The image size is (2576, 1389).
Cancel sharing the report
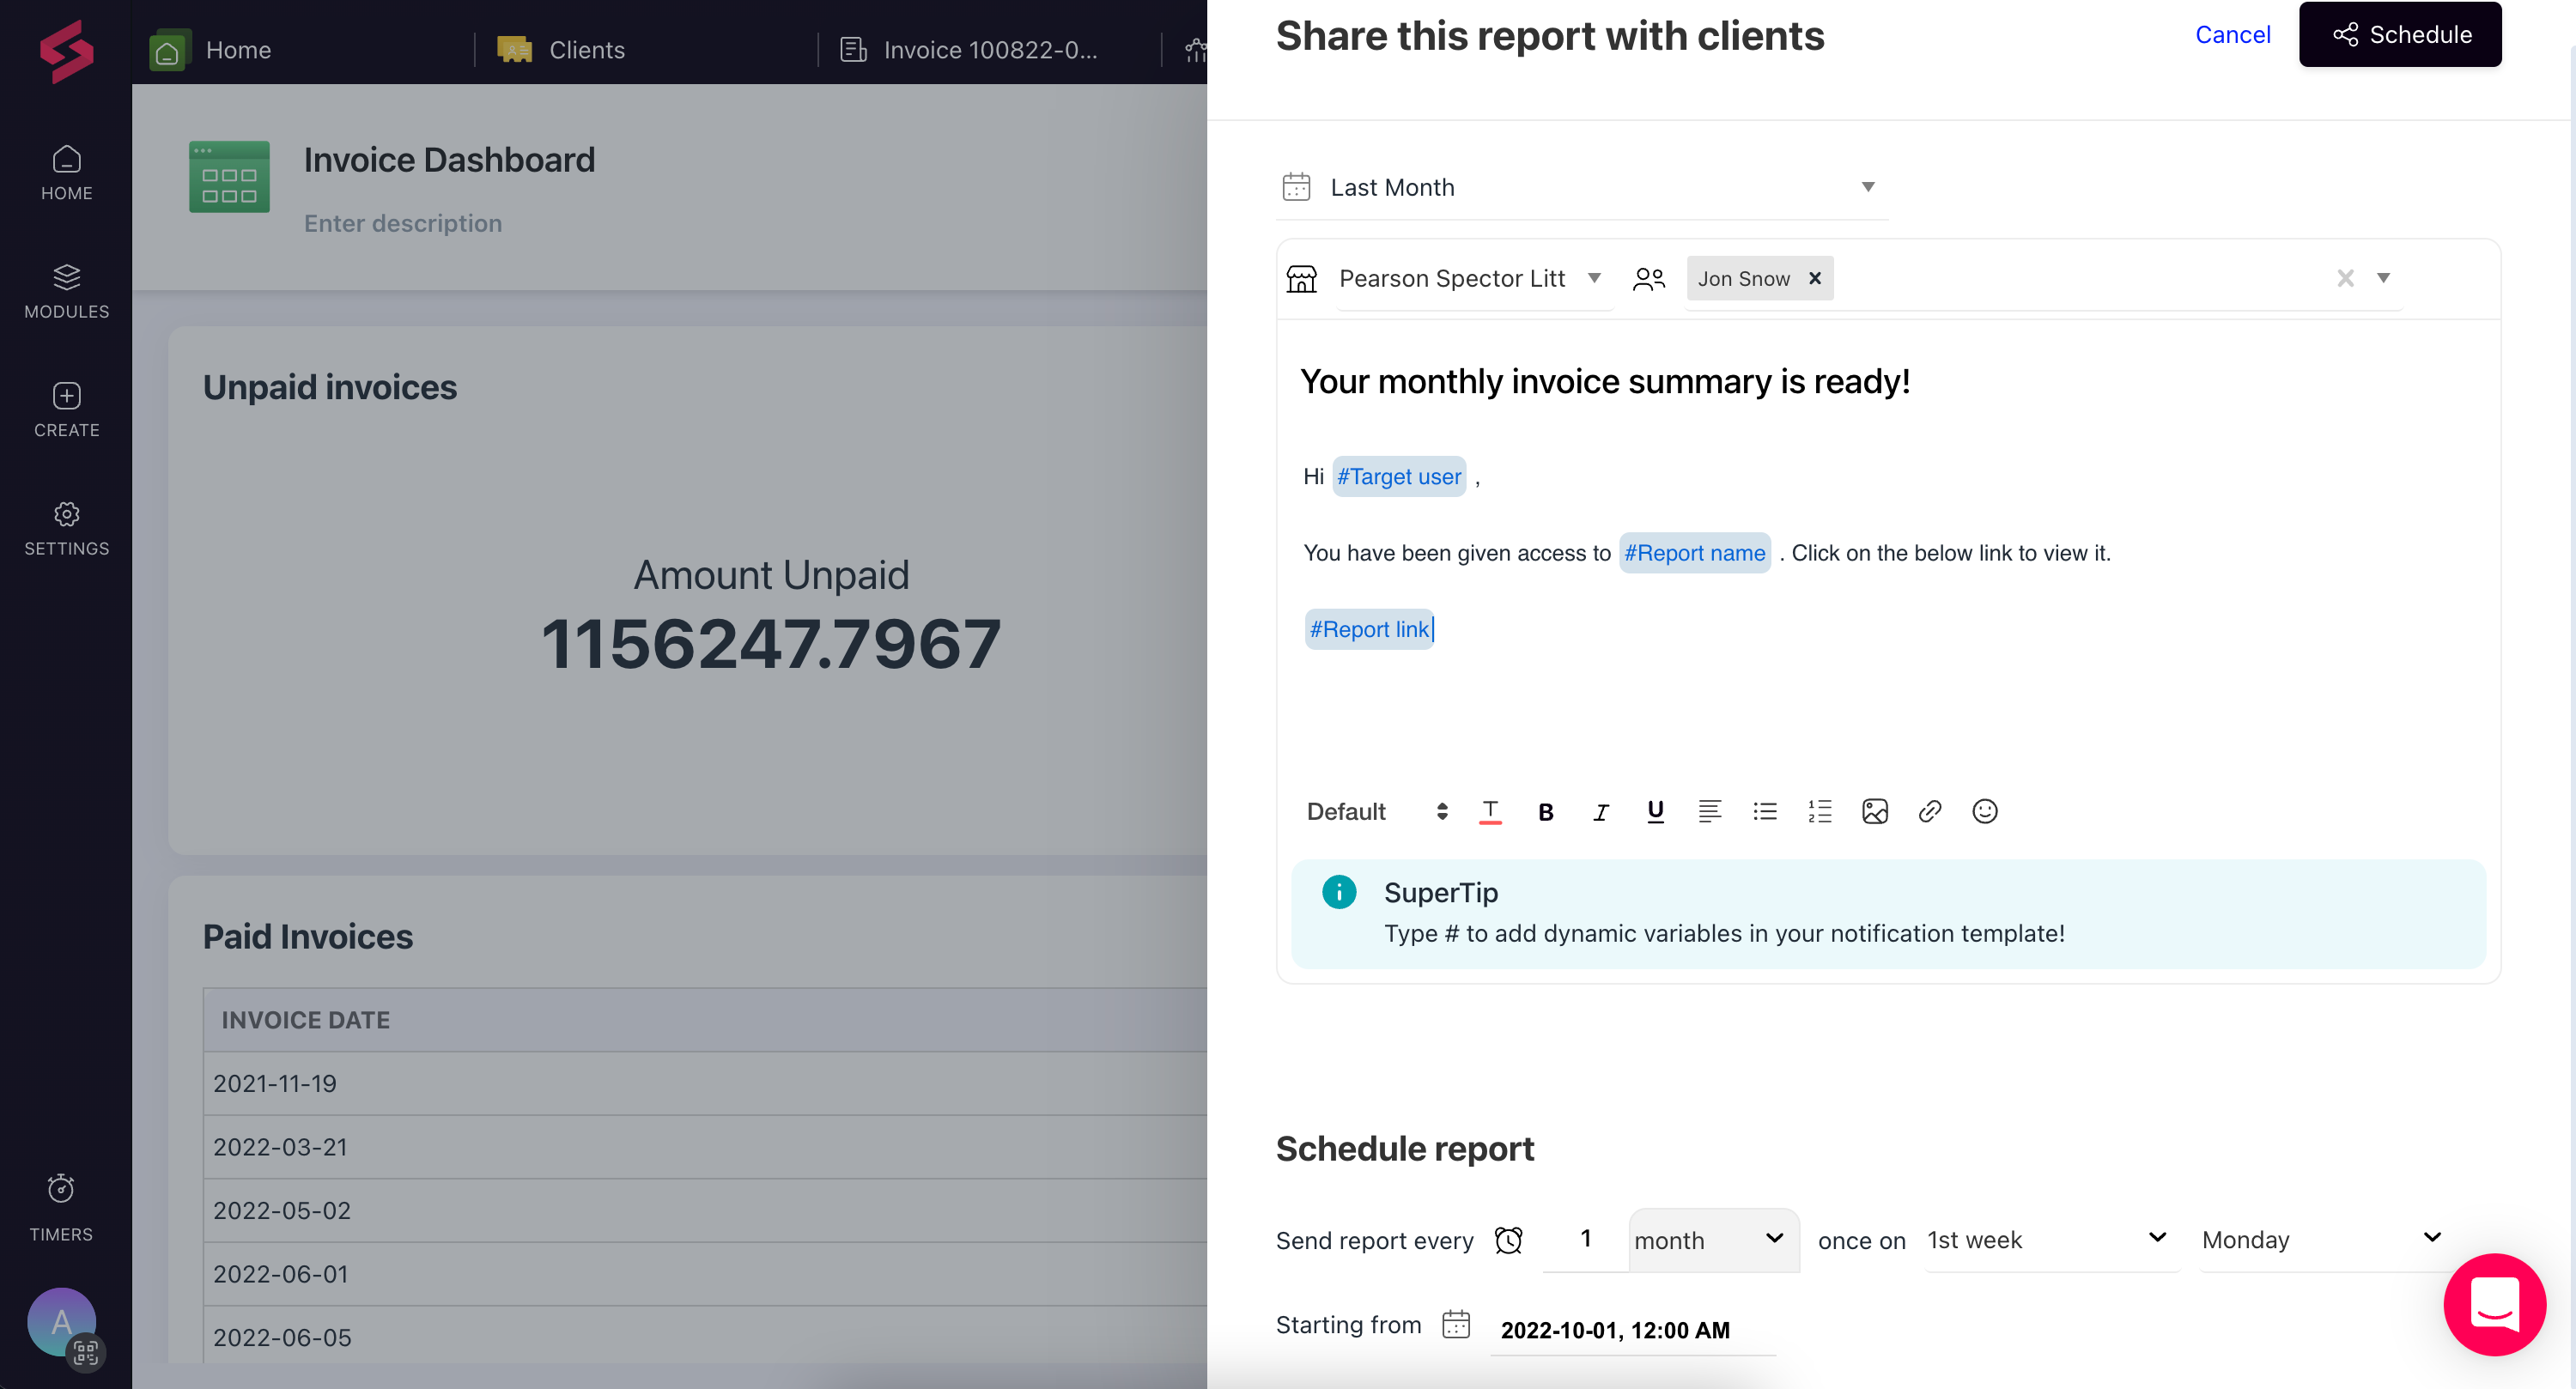(x=2232, y=35)
